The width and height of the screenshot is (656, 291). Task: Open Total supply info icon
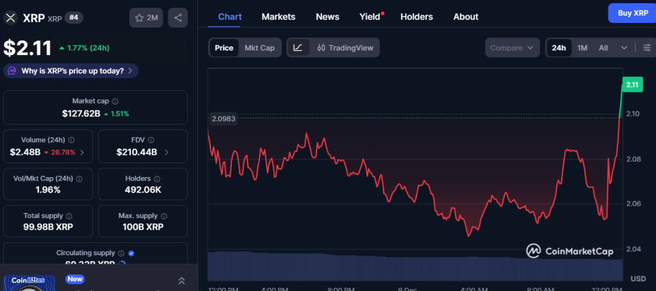click(69, 216)
